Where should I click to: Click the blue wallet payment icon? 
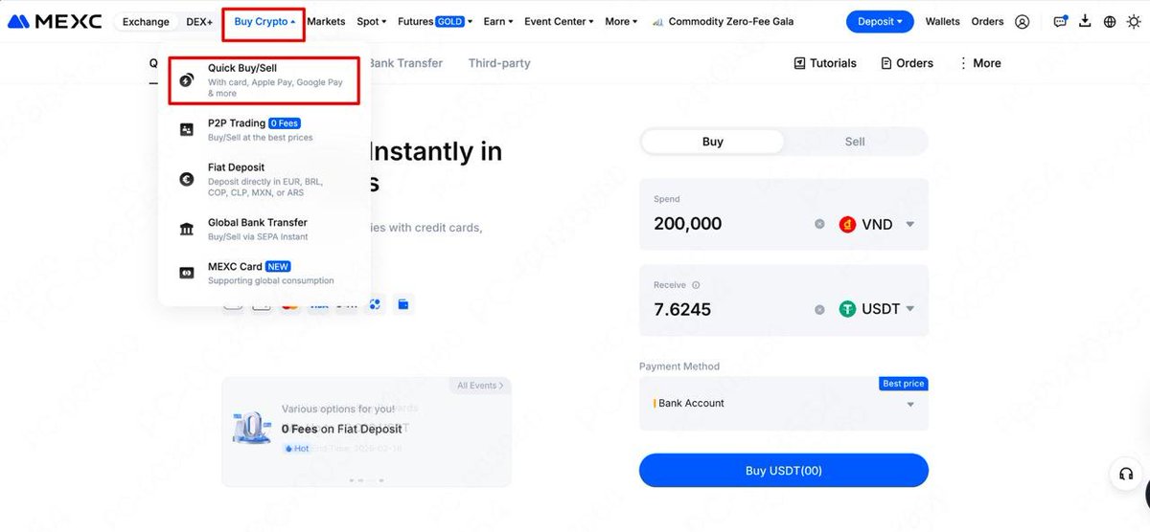pyautogui.click(x=403, y=304)
